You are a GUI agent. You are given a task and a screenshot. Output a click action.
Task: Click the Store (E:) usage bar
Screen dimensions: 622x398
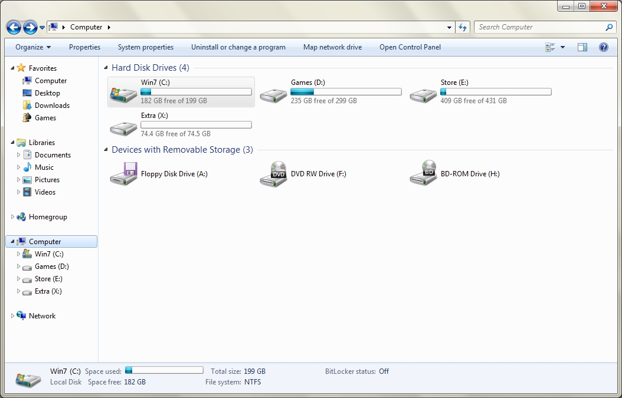[x=496, y=91]
